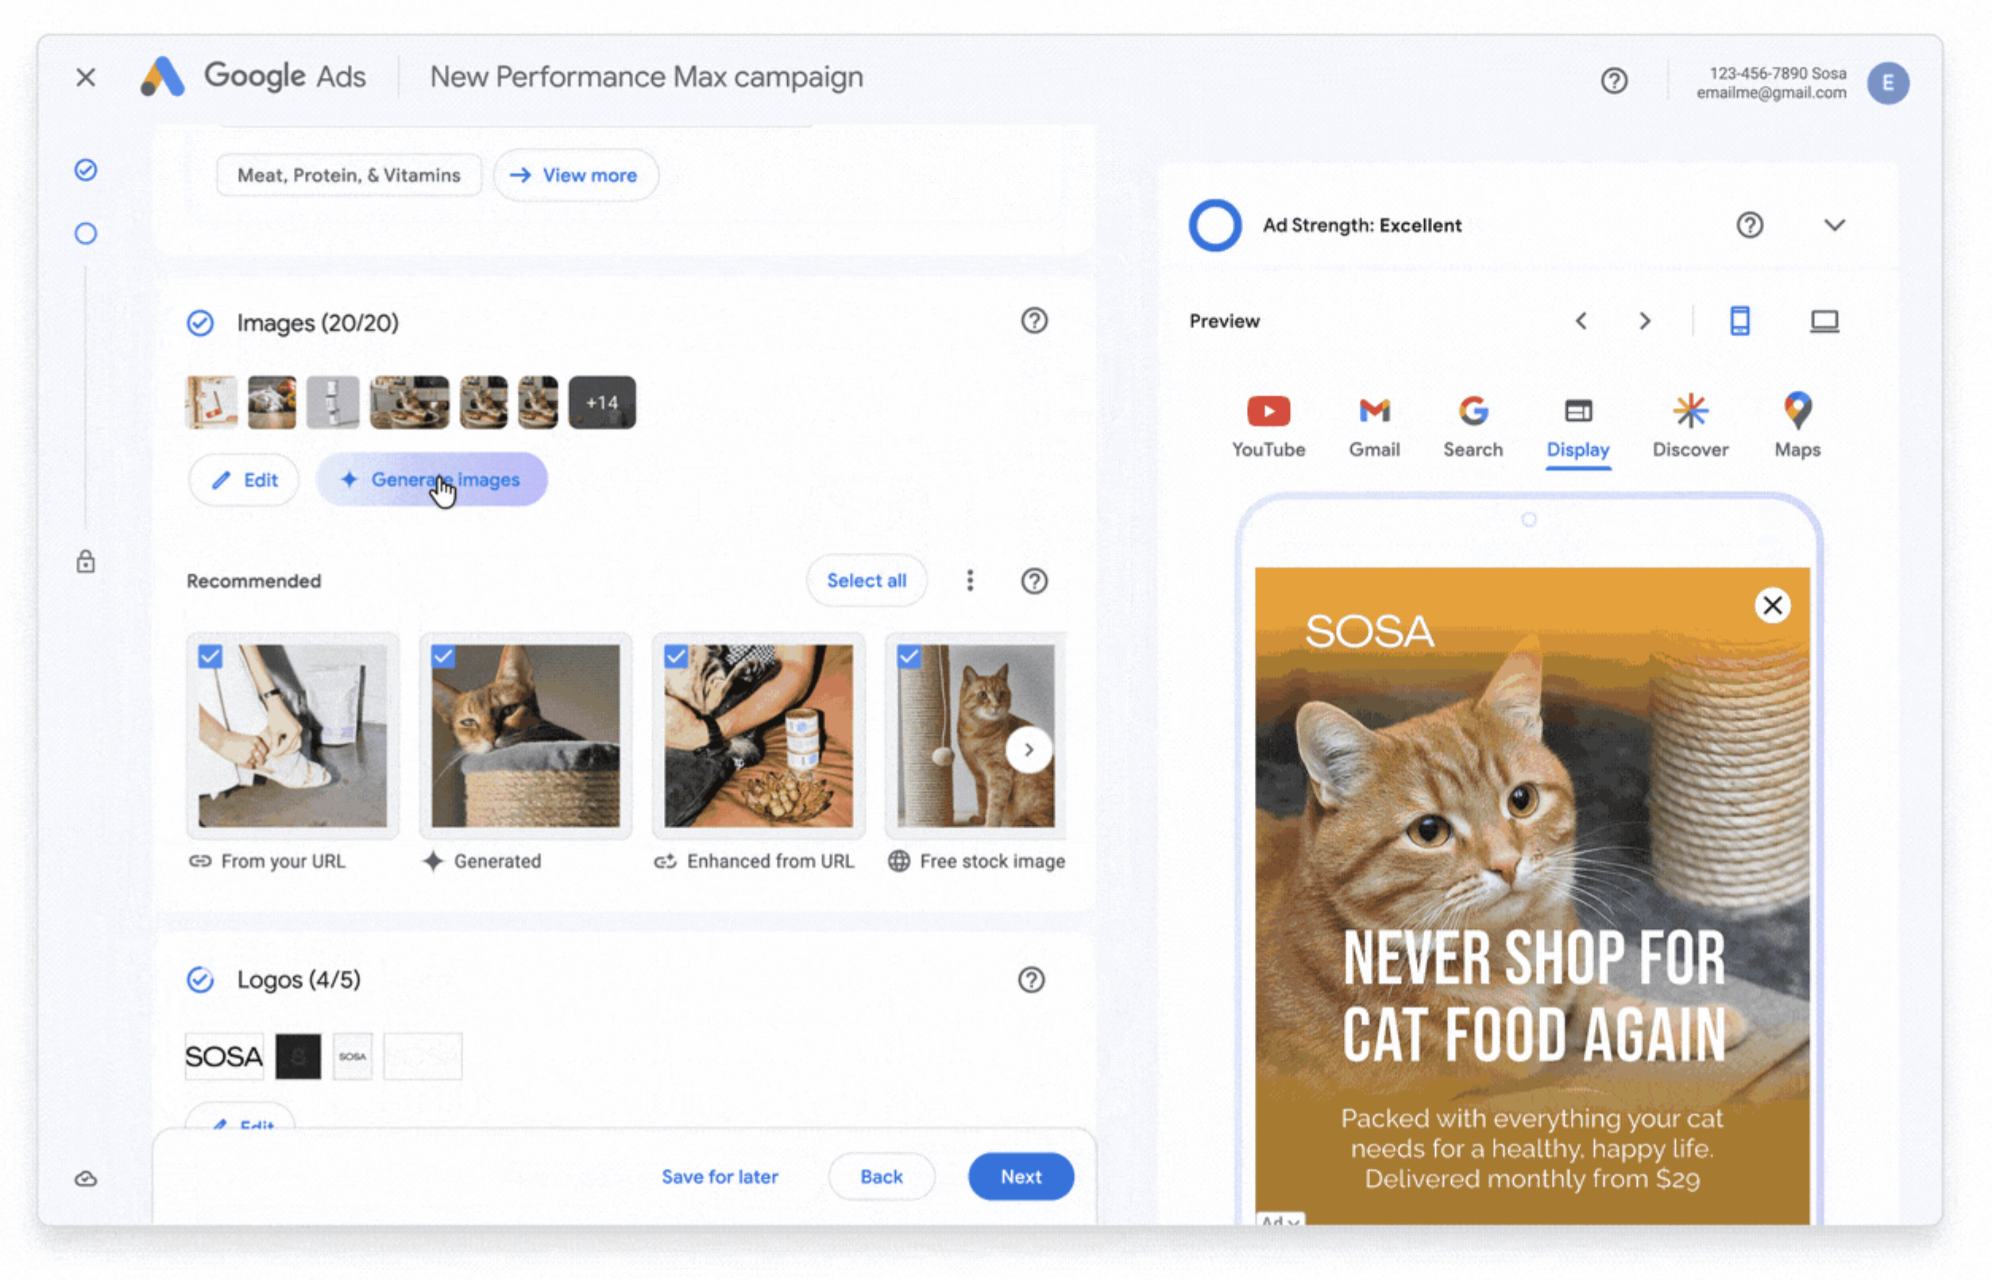The image size is (1992, 1280).
Task: Uncheck the Enhanced from URL image
Action: coord(676,657)
